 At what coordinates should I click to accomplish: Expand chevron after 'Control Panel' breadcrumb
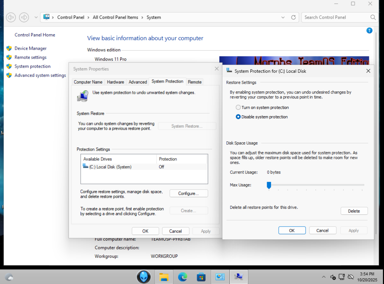coord(88,17)
